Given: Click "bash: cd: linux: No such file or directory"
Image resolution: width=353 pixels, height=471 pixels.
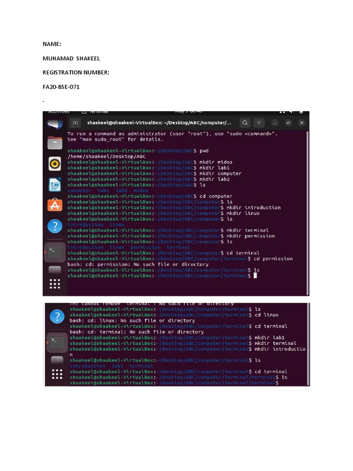Looking at the screenshot, I should click(132, 321).
